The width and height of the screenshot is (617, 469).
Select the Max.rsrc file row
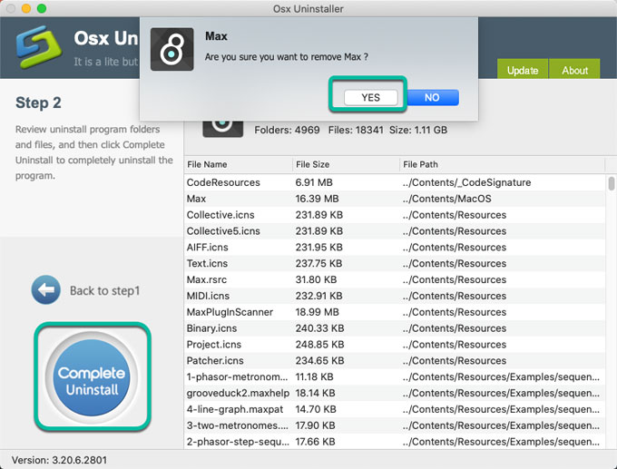pos(209,279)
